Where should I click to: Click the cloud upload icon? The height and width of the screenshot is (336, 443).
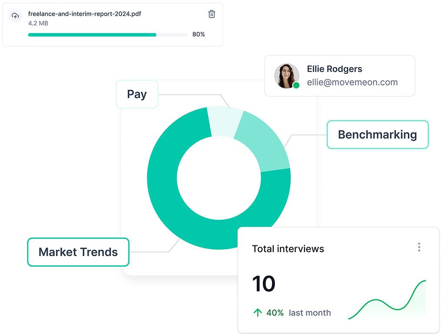(x=15, y=15)
